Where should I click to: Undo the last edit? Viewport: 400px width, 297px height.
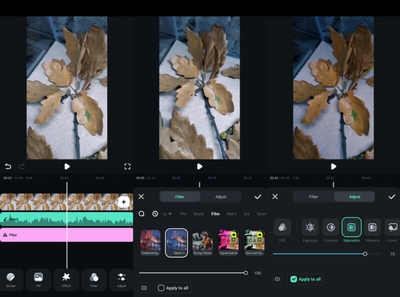pyautogui.click(x=7, y=166)
